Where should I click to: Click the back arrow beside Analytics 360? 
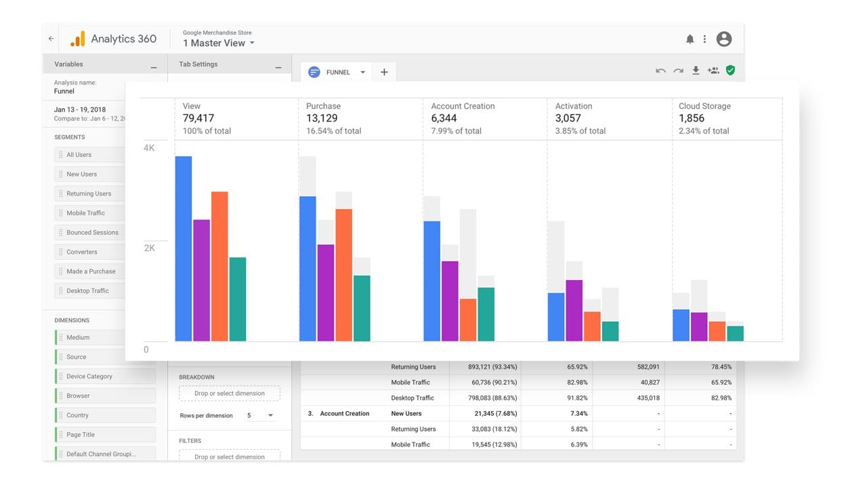click(x=51, y=39)
